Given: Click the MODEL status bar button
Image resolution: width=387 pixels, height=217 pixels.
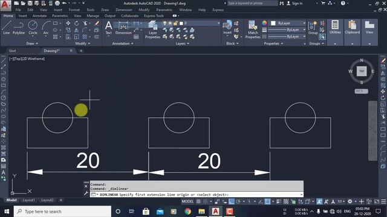Looking at the screenshot, I should (187, 201).
